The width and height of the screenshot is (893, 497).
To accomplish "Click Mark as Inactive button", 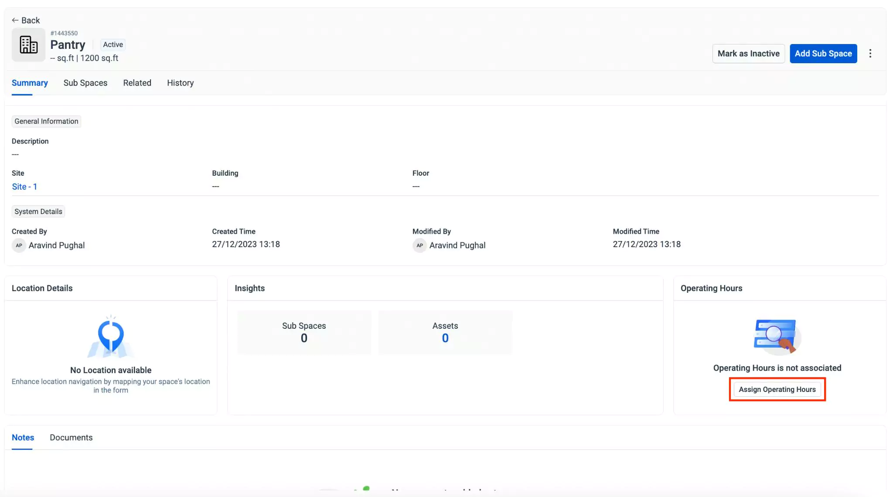I will pyautogui.click(x=748, y=54).
